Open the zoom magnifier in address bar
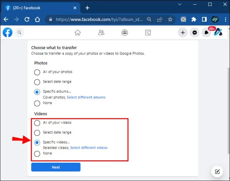 (x=149, y=19)
